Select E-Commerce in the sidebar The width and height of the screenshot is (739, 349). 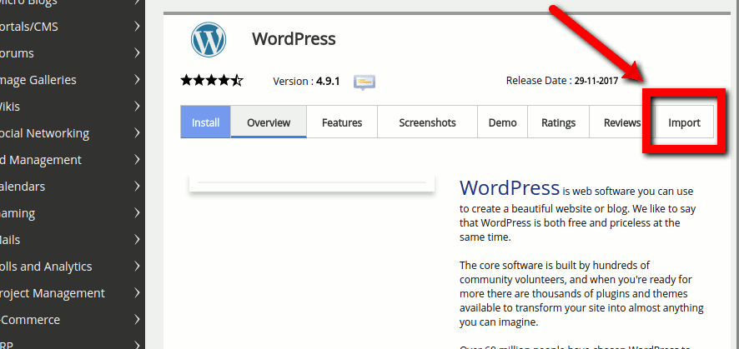[x=30, y=320]
